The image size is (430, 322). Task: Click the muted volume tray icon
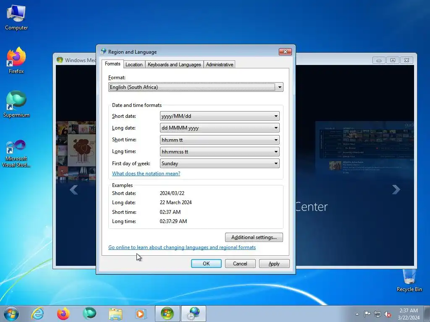point(388,314)
